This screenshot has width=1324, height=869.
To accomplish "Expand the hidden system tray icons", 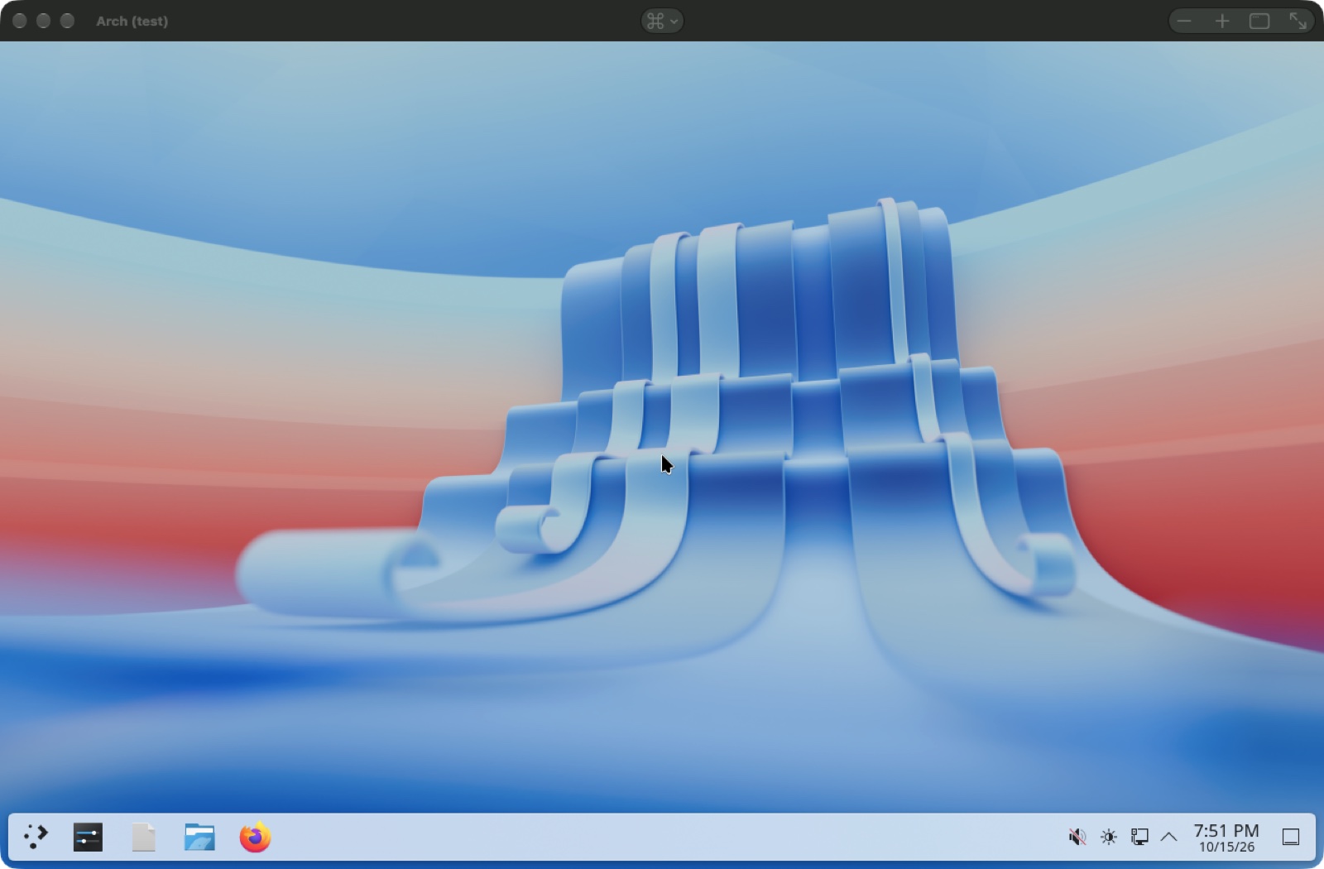I will [1168, 837].
